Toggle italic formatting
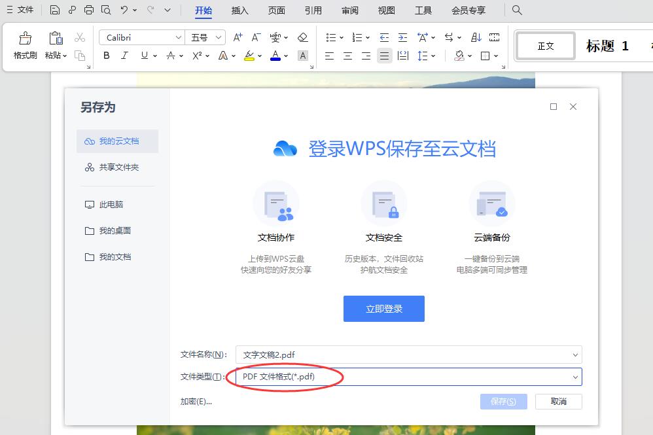Screen dimensions: 653x435 (x=124, y=56)
